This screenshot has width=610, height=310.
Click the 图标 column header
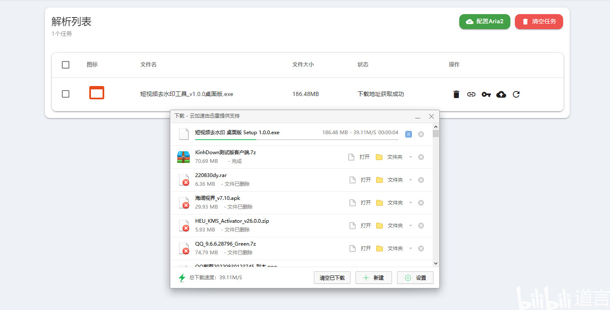pyautogui.click(x=92, y=65)
